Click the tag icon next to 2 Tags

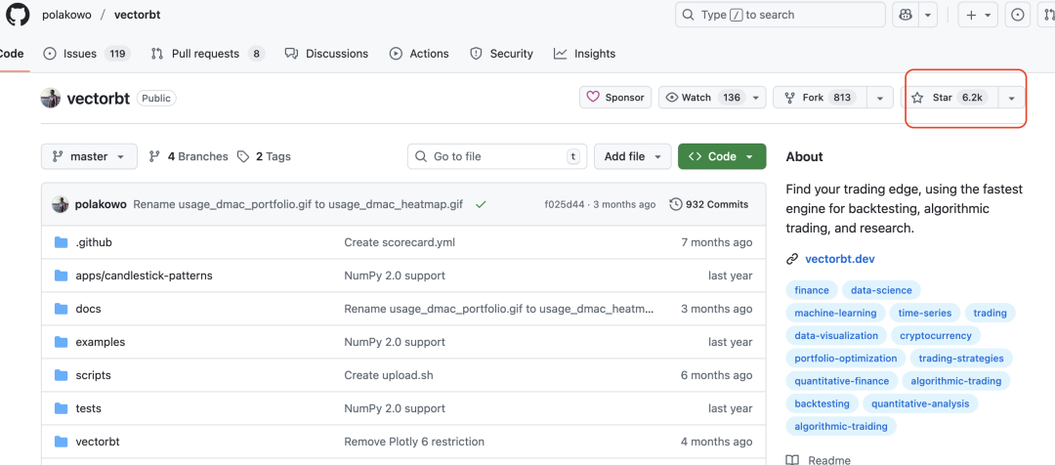point(243,156)
